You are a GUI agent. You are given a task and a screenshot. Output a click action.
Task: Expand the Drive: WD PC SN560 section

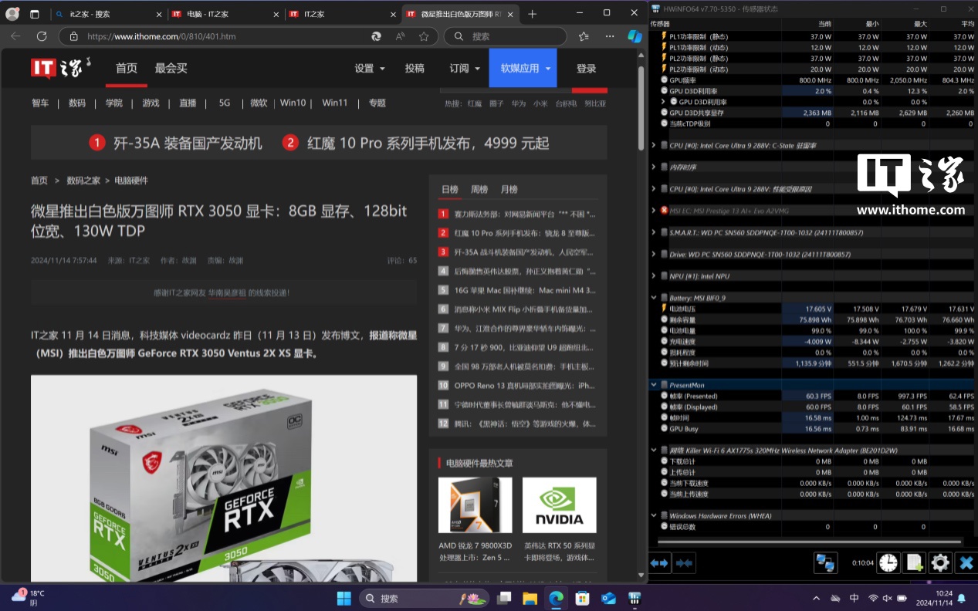point(655,254)
